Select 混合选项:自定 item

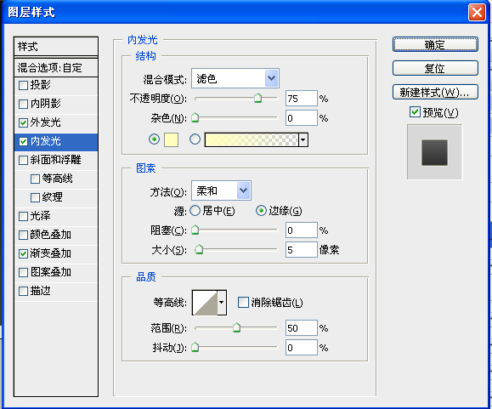coord(56,68)
